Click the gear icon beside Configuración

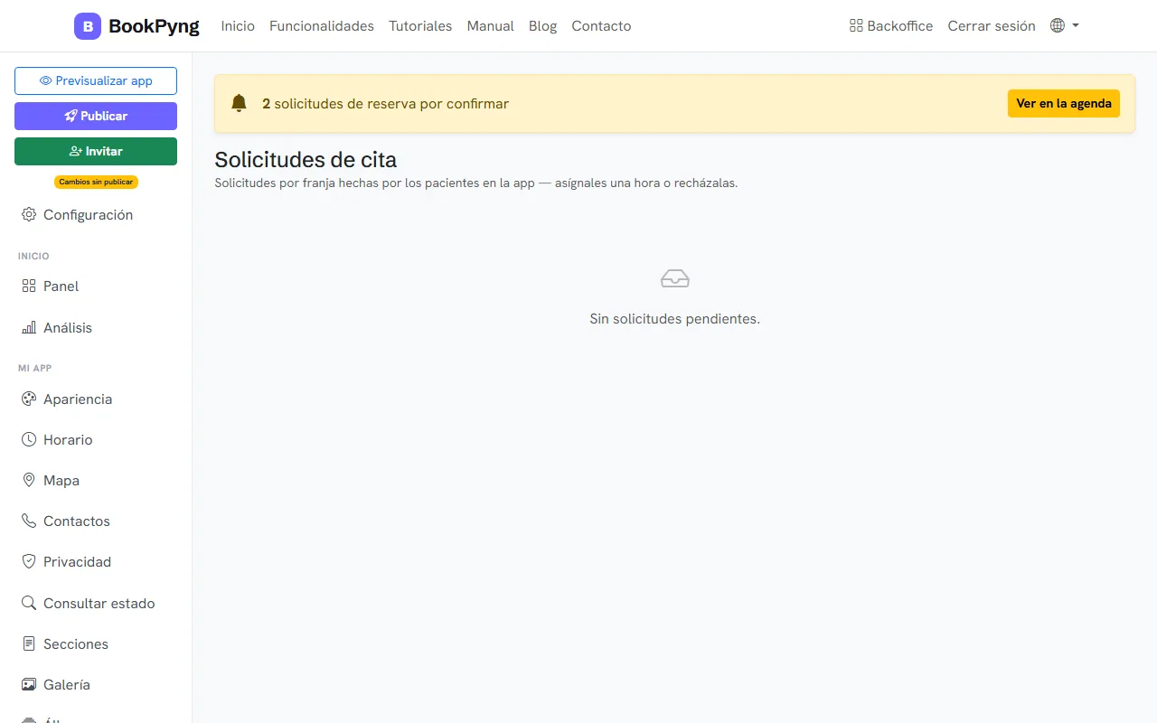pyautogui.click(x=29, y=214)
